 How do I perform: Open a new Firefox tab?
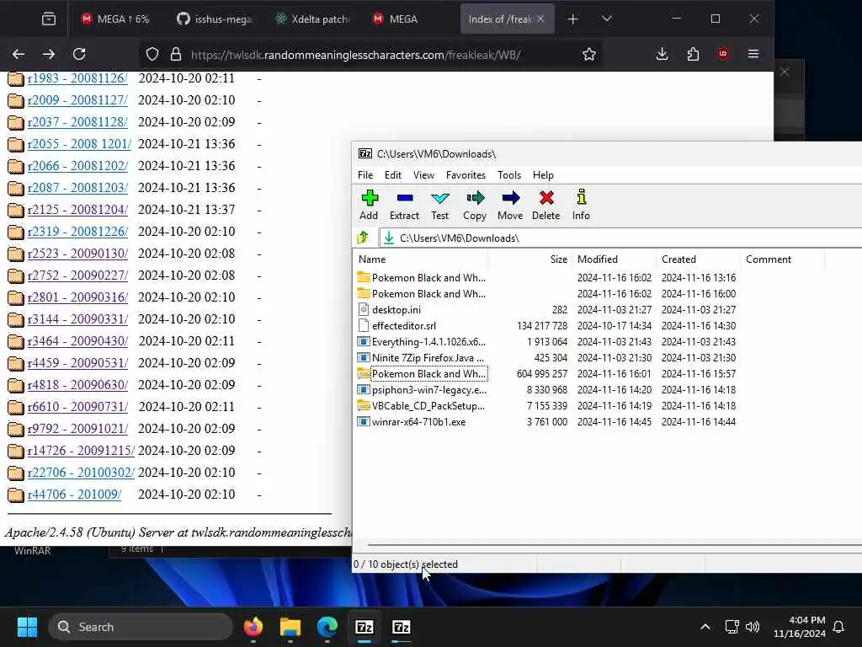click(x=572, y=19)
